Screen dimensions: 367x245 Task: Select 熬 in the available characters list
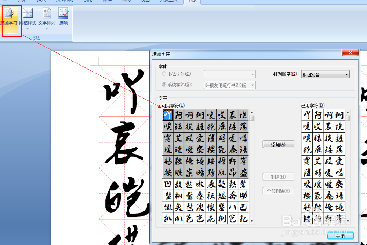click(232, 184)
